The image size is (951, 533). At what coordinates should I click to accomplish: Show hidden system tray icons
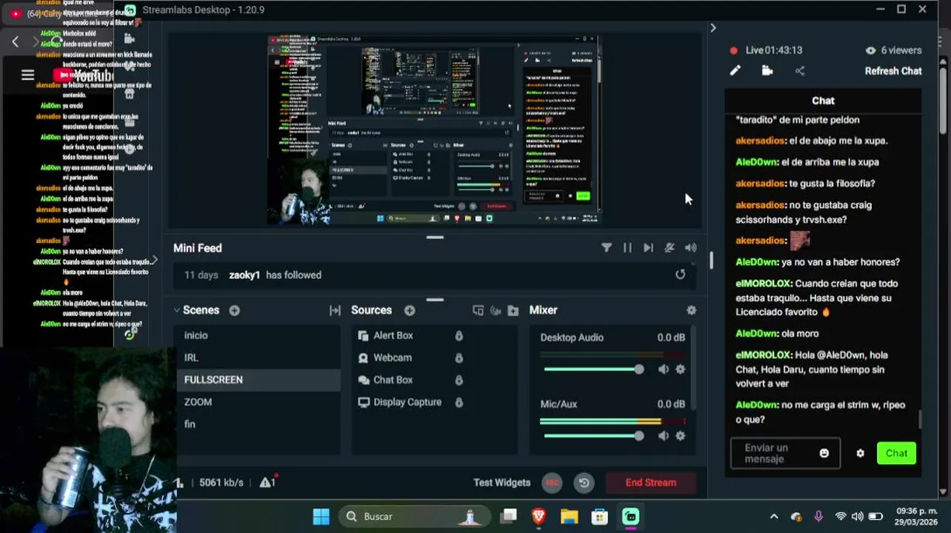[x=774, y=516]
